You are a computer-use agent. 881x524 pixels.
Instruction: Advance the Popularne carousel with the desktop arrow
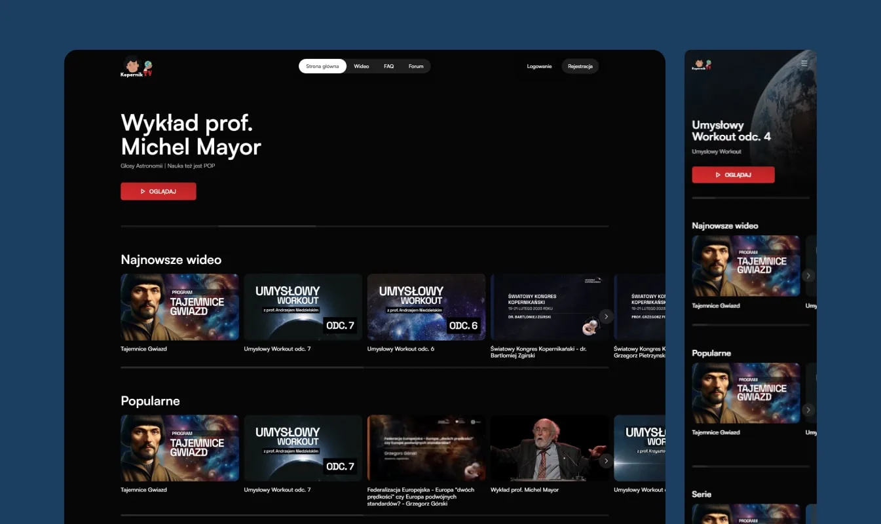click(x=606, y=461)
